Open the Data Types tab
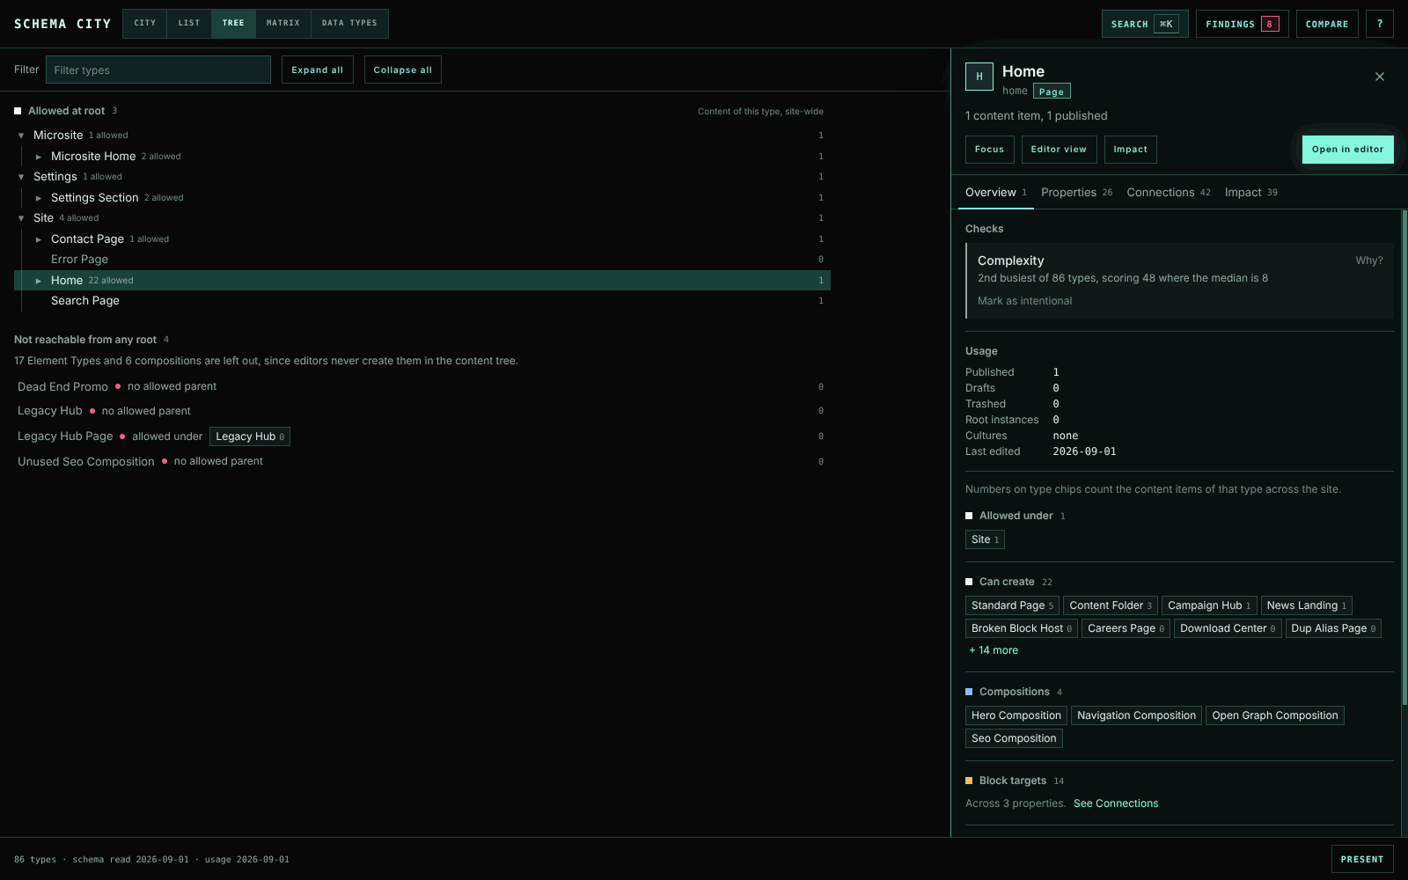 349,24
